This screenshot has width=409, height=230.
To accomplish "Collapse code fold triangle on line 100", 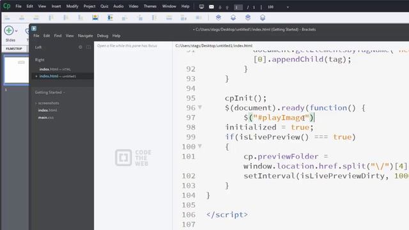I will click(x=200, y=146).
